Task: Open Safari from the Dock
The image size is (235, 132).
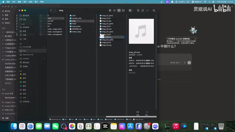Action: [30, 126]
